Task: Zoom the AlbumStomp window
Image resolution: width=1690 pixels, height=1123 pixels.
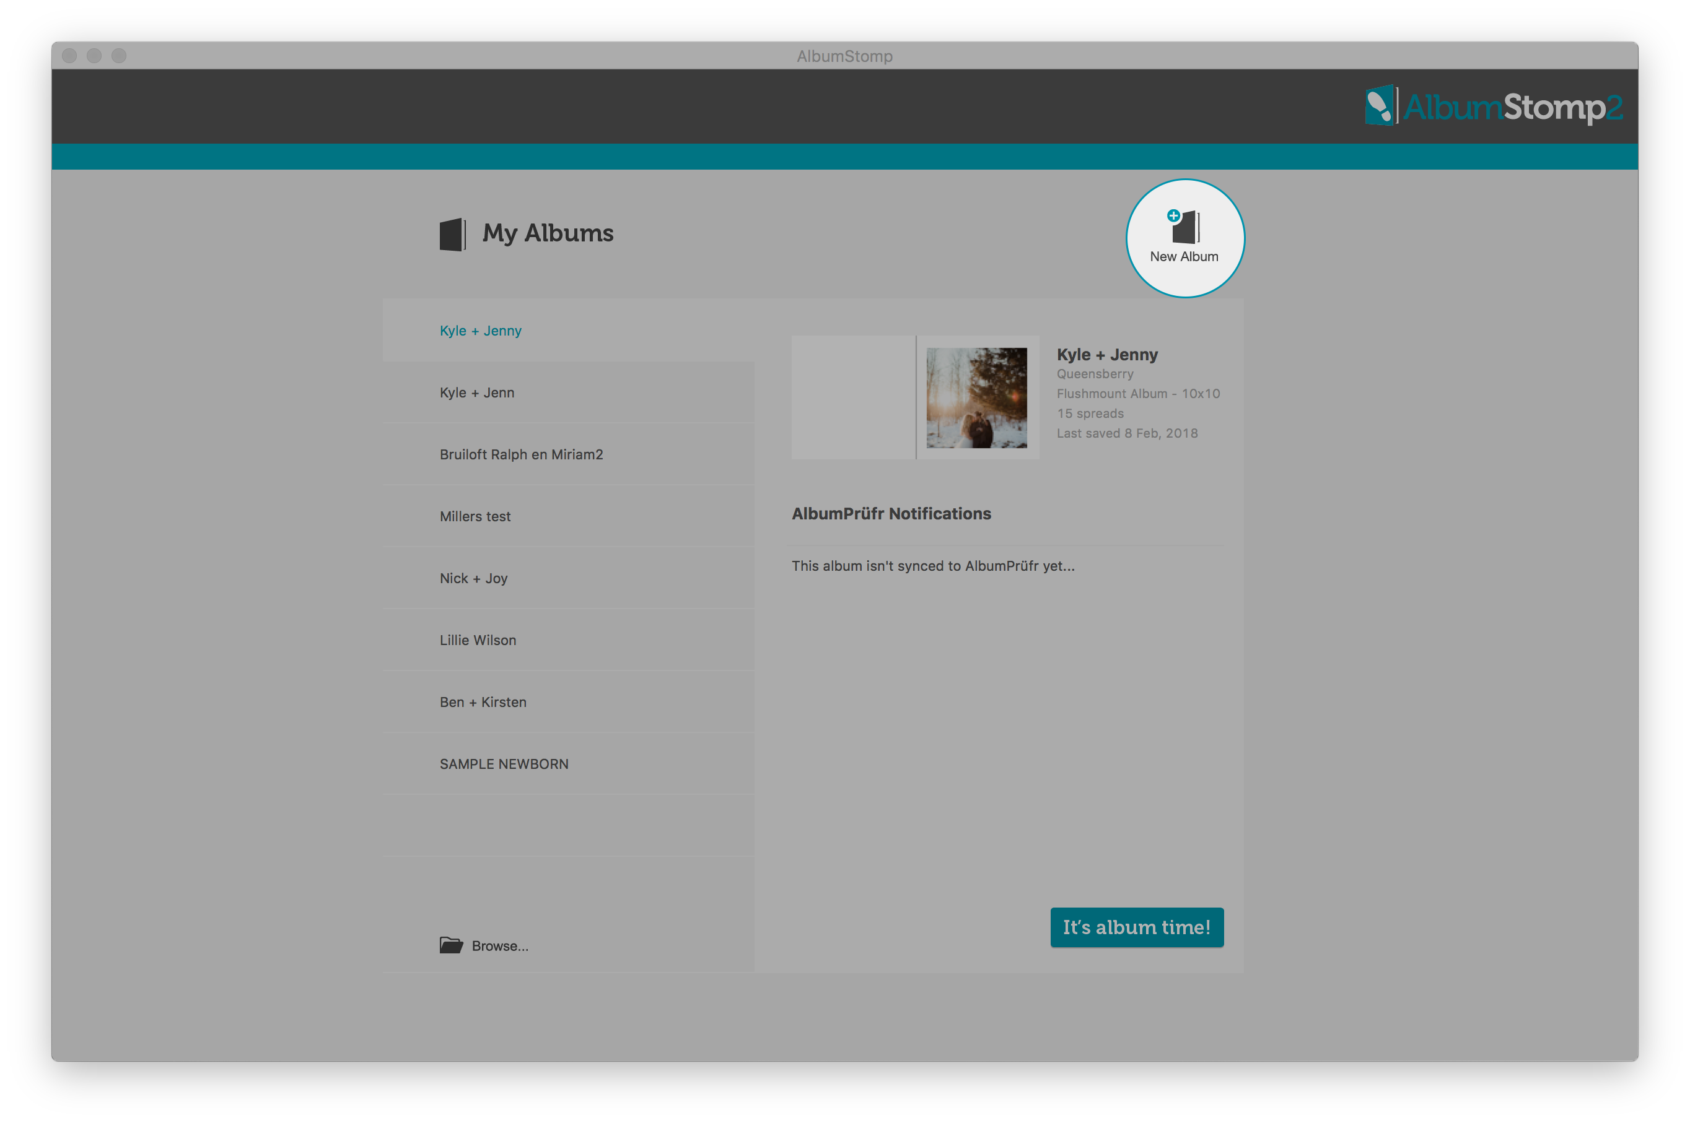Action: (x=119, y=56)
